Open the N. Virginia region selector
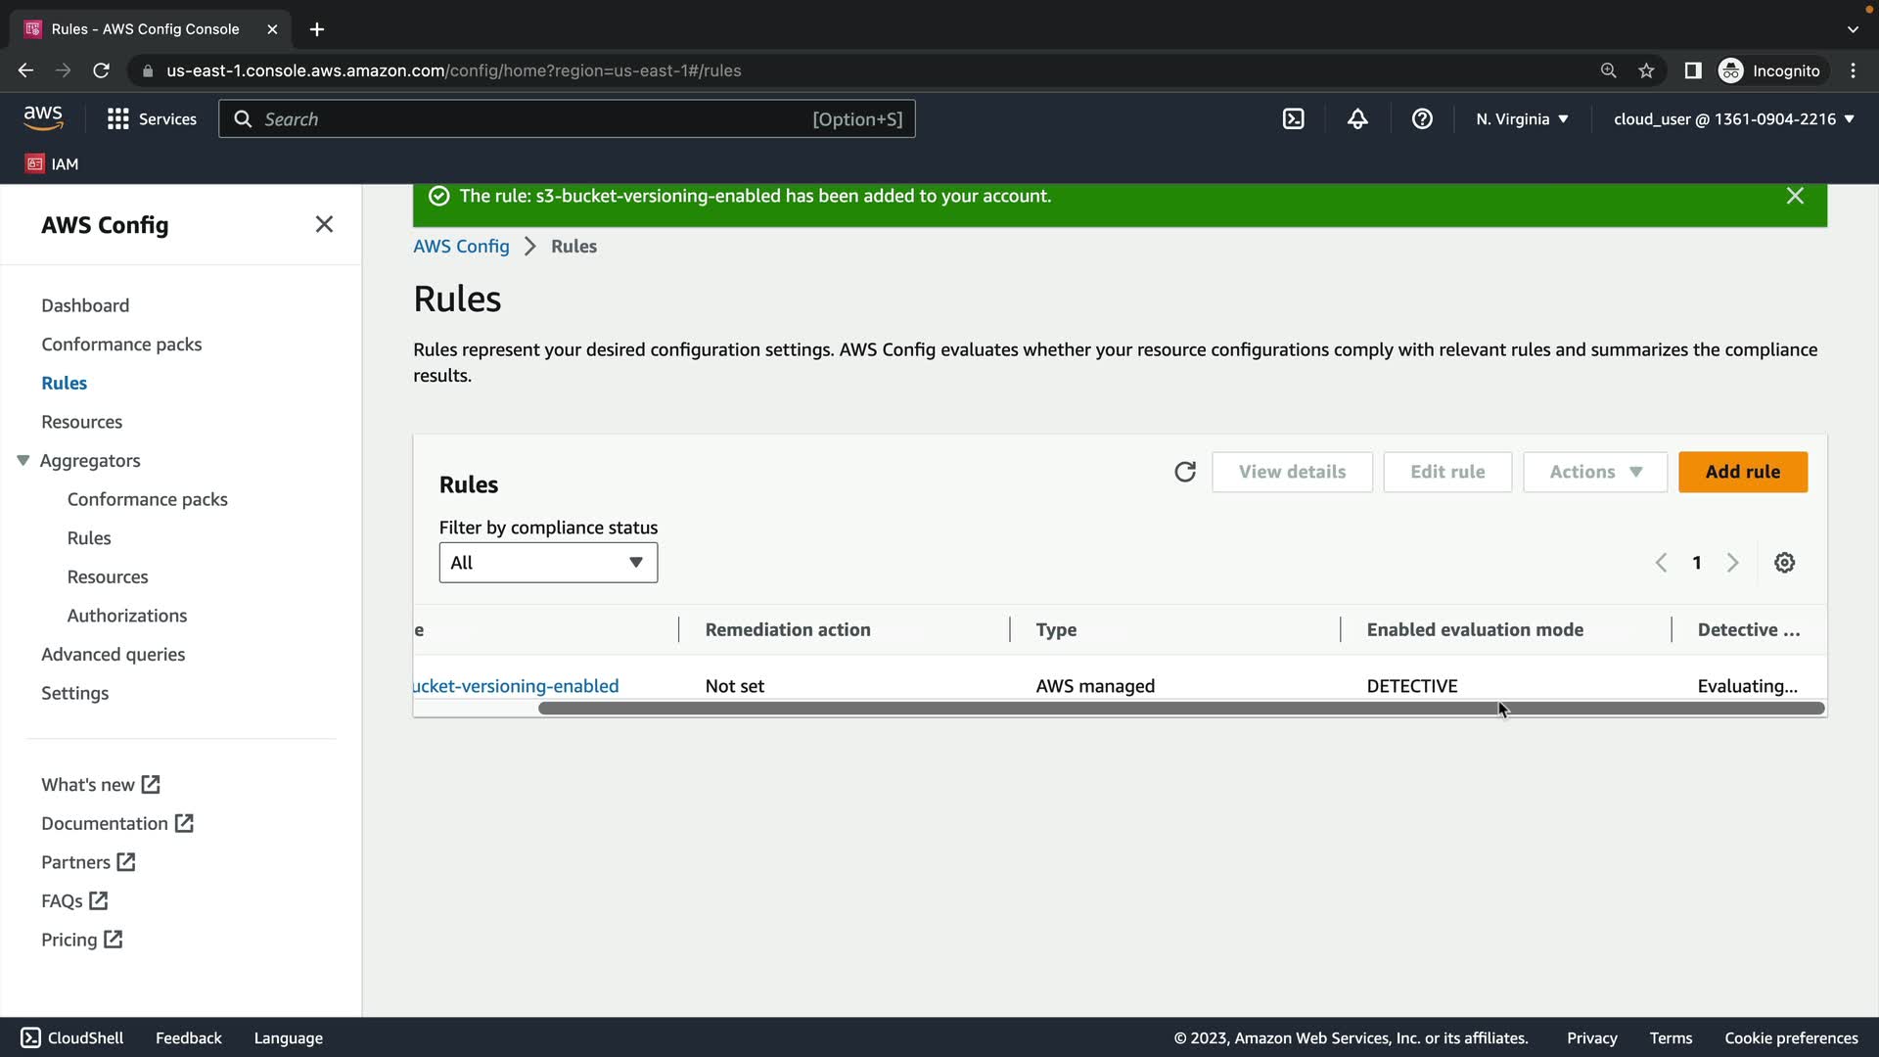Image resolution: width=1879 pixels, height=1057 pixels. 1522,118
